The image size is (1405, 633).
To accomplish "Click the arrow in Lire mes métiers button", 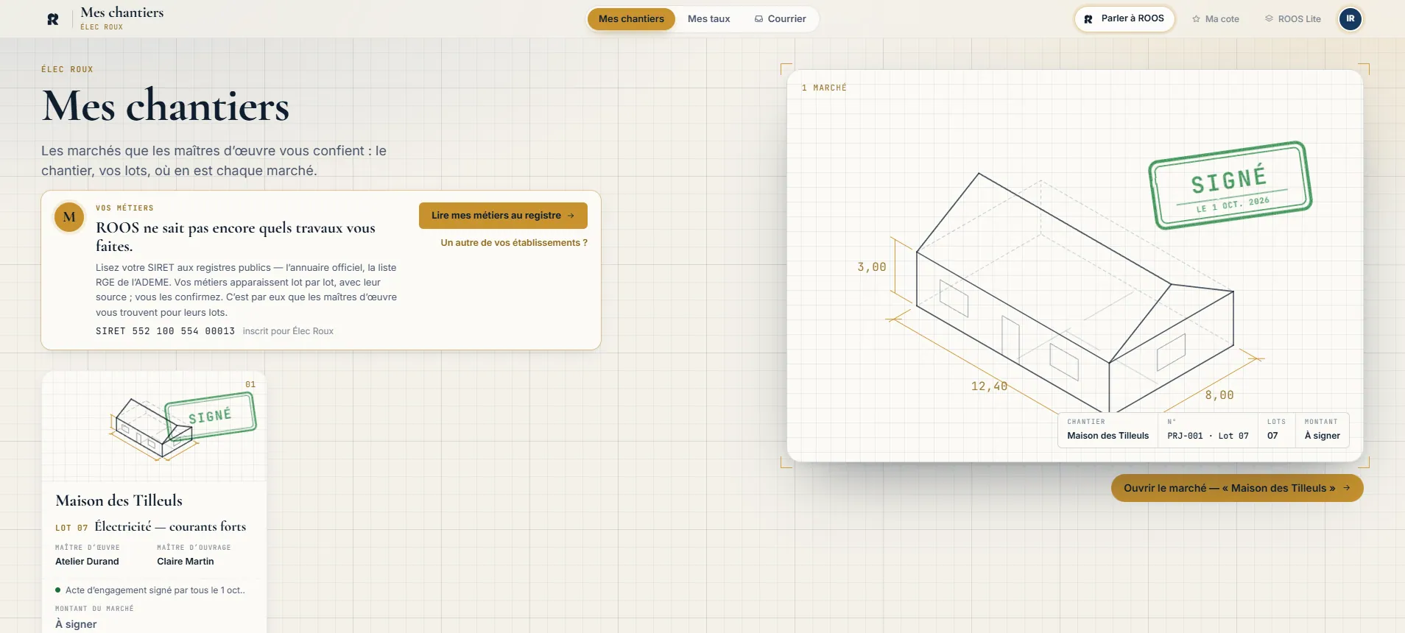I will pyautogui.click(x=571, y=216).
